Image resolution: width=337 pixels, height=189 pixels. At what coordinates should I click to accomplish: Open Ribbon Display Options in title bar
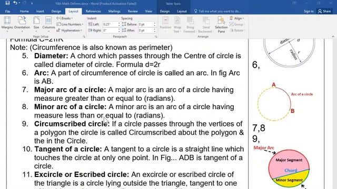(294, 3)
